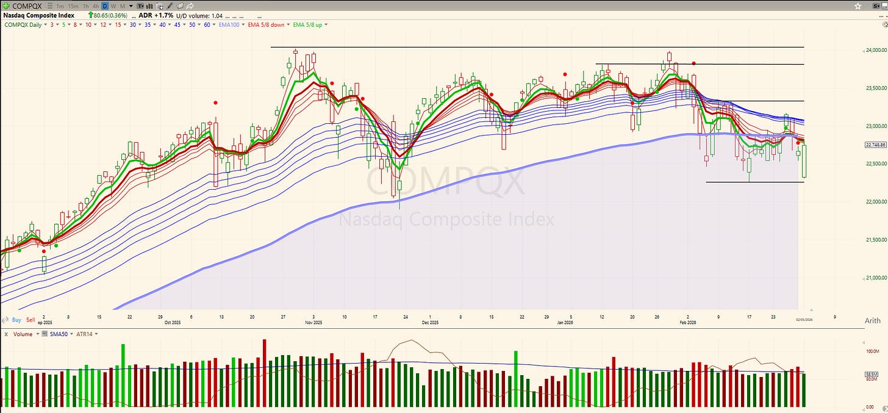
Task: Expand the COMPQX Daily dropdown
Action: point(46,25)
